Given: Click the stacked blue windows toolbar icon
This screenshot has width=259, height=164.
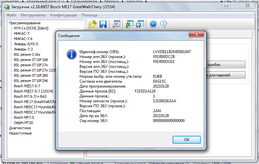Looking at the screenshot, I should (140, 24).
